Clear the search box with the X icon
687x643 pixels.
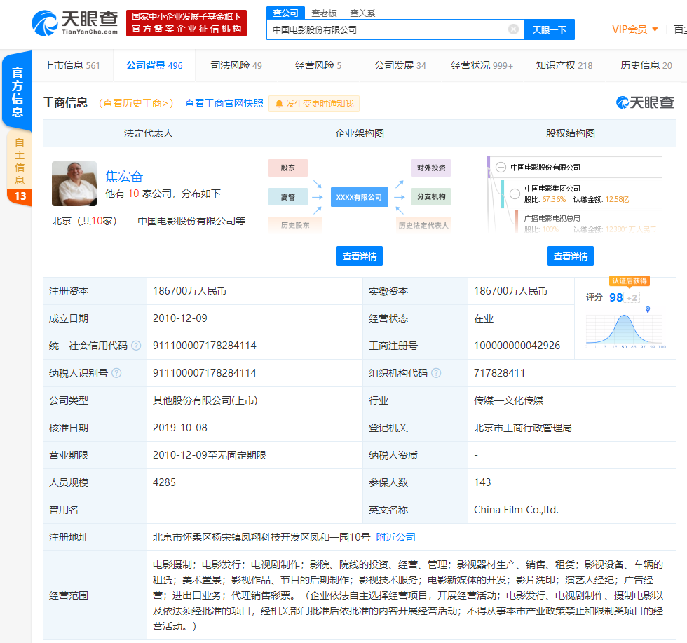coord(513,29)
